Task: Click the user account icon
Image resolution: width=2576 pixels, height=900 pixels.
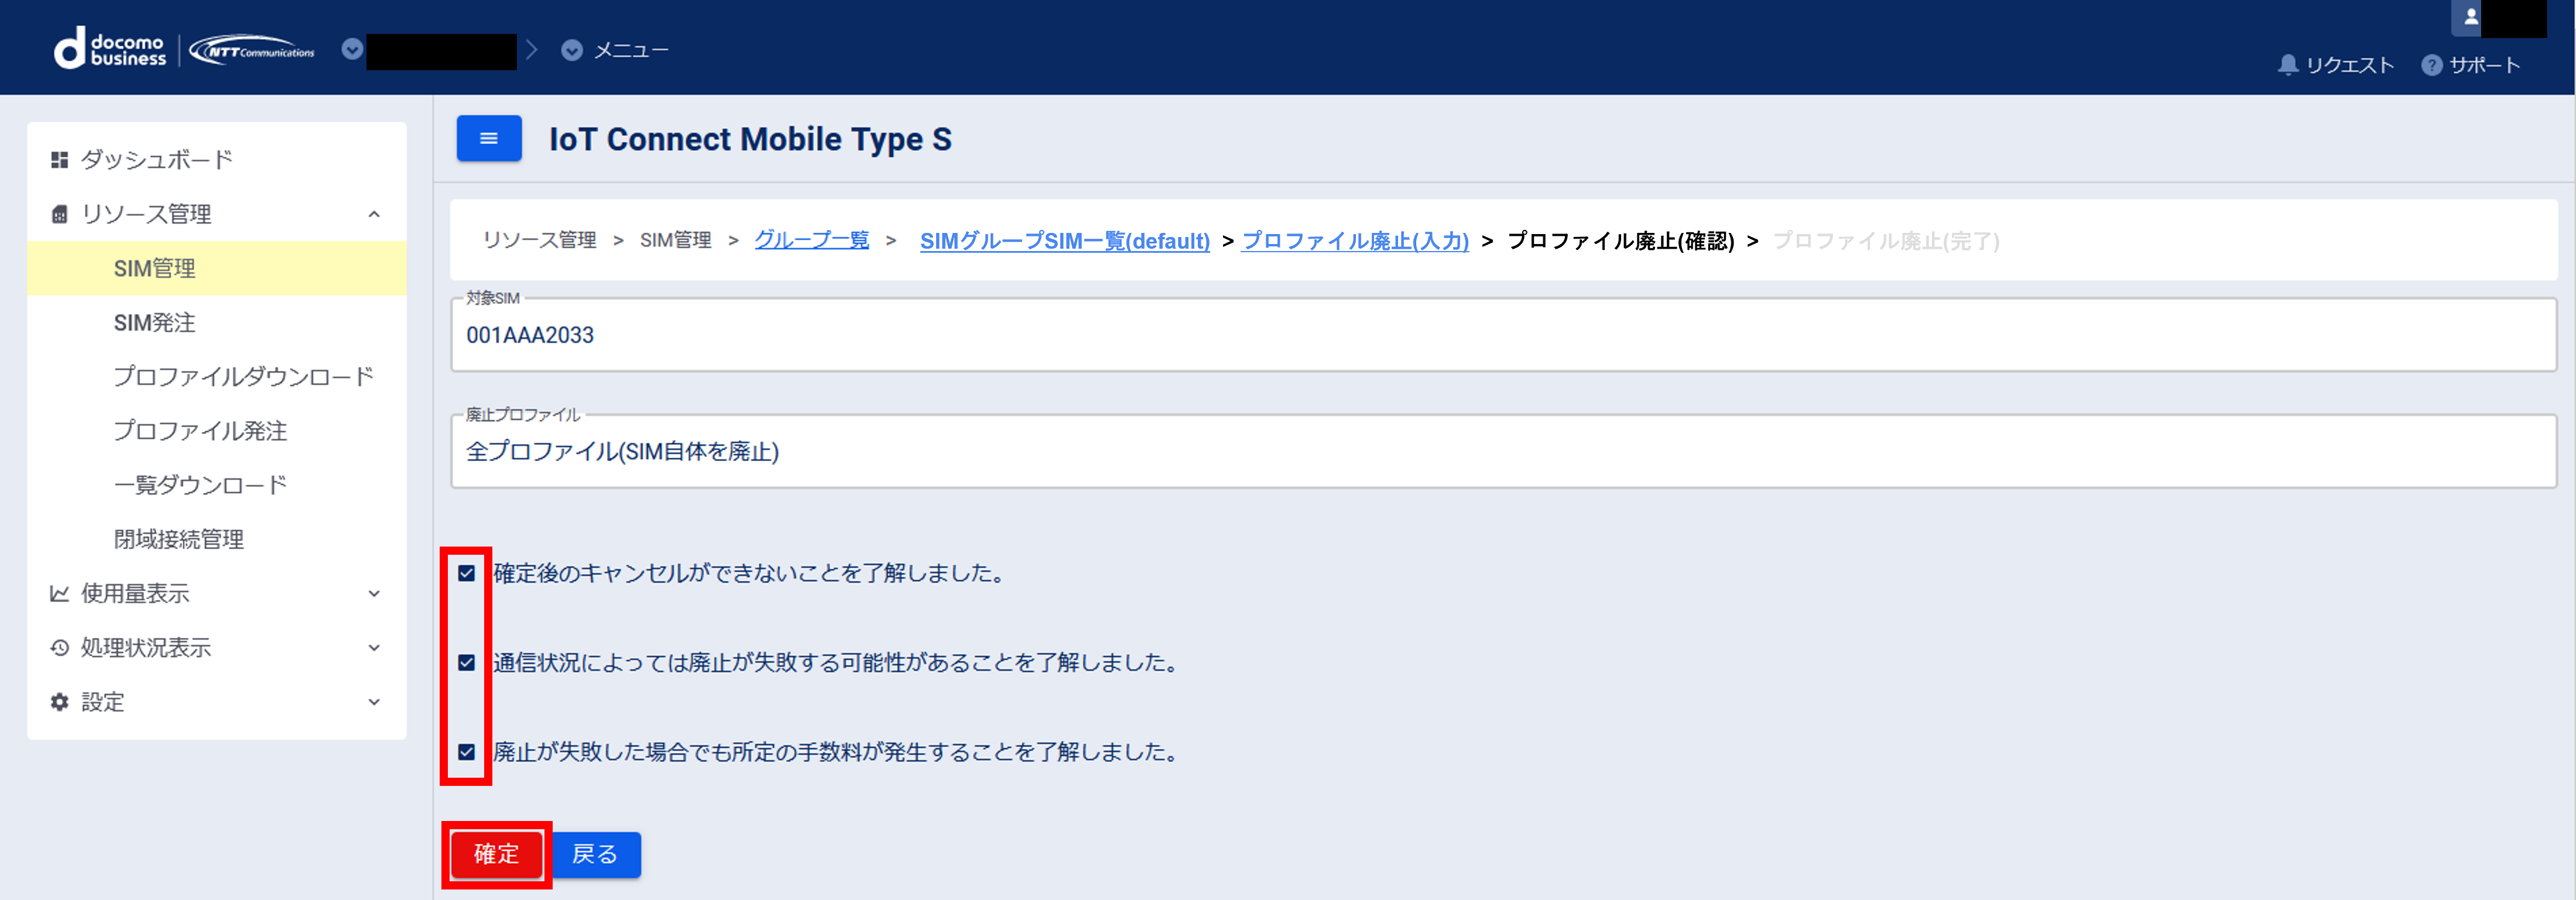Action: point(2470,17)
